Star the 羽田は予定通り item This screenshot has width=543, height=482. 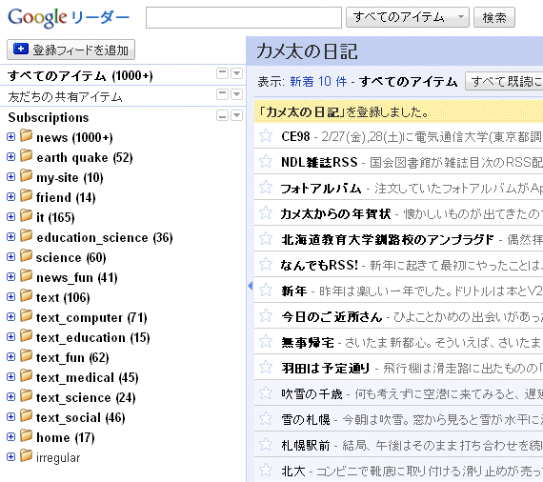pyautogui.click(x=266, y=368)
